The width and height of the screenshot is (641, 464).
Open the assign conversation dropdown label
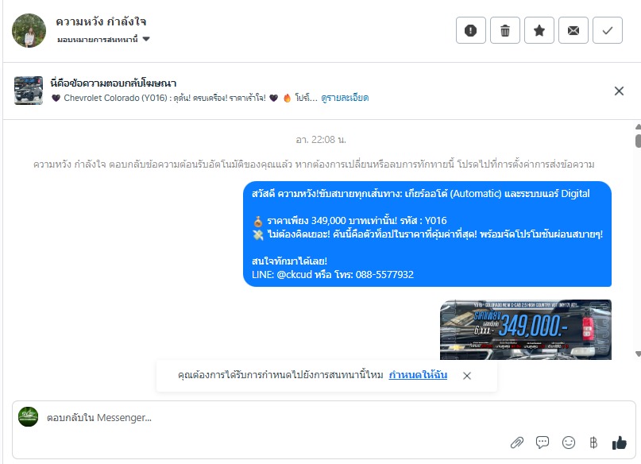point(97,39)
